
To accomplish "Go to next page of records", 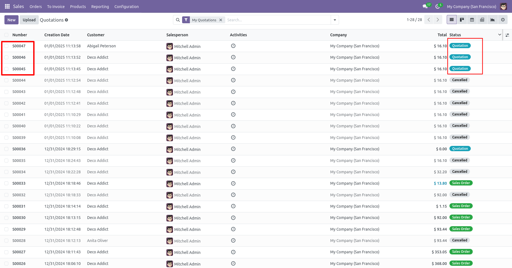I will pos(438,20).
